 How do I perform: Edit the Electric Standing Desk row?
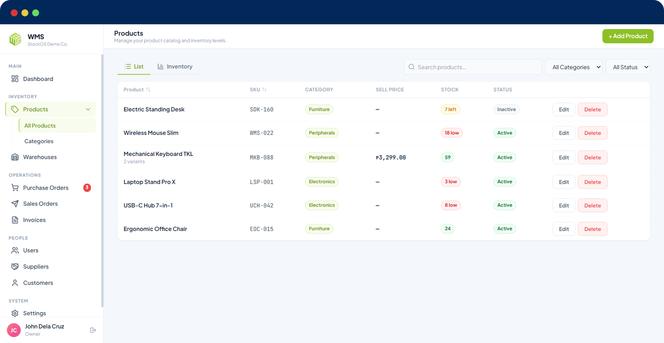coord(564,109)
